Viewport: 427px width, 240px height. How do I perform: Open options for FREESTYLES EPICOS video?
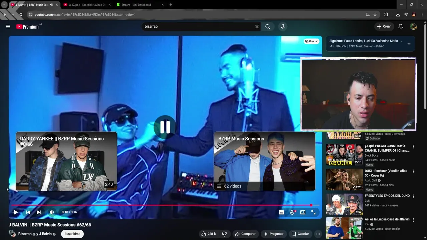point(413,197)
